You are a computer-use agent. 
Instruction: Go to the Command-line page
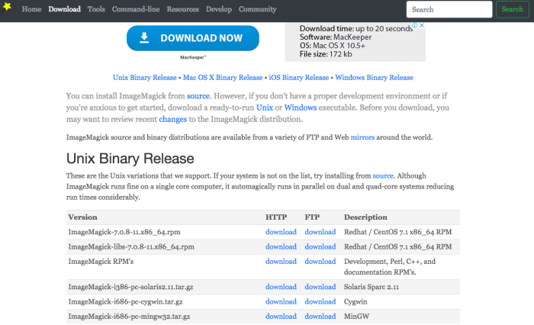coord(136,9)
